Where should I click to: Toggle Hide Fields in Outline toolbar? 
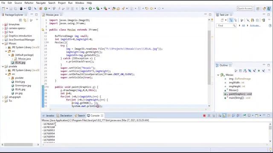pyautogui.click(x=250, y=71)
